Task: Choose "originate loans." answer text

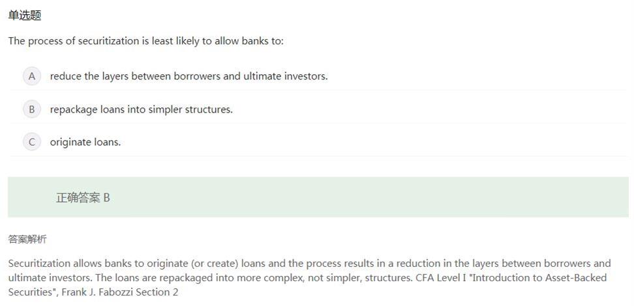Action: click(85, 142)
